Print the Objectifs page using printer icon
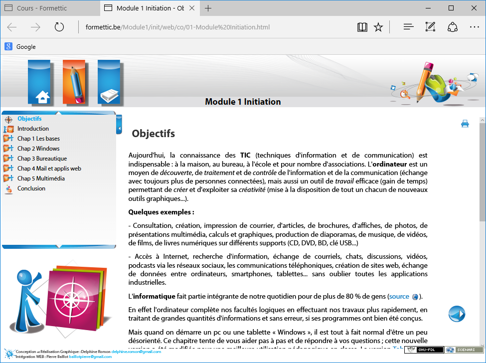The height and width of the screenshot is (363, 486). 465,124
